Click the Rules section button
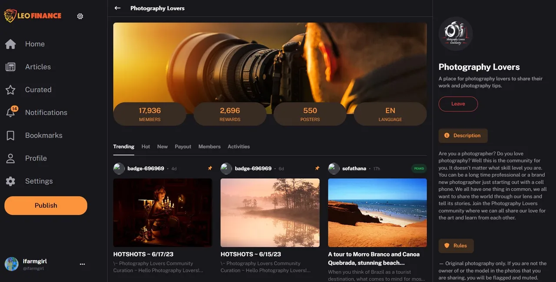Image resolution: width=556 pixels, height=282 pixels. point(456,246)
